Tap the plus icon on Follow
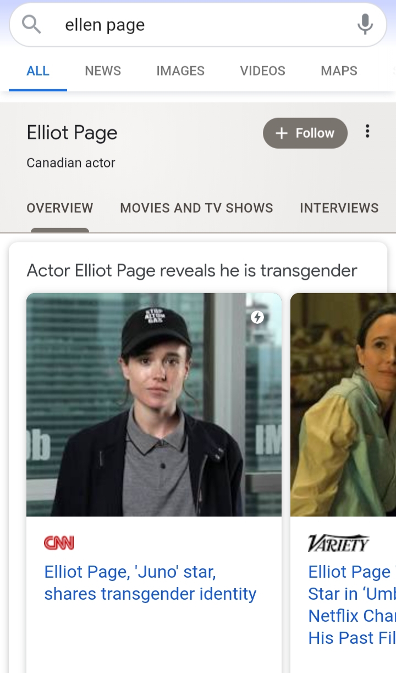 [281, 133]
